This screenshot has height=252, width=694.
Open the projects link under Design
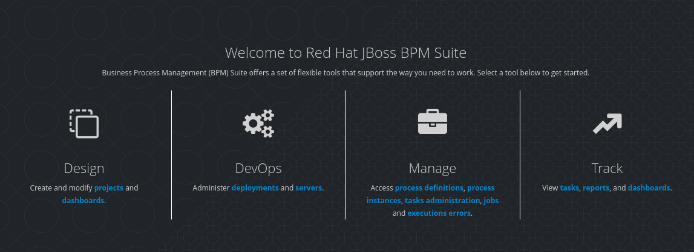tap(109, 187)
